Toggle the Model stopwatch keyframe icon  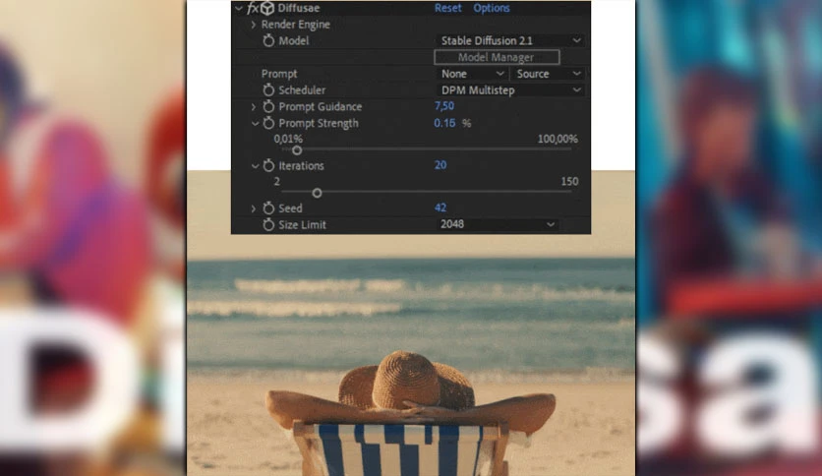tap(268, 40)
